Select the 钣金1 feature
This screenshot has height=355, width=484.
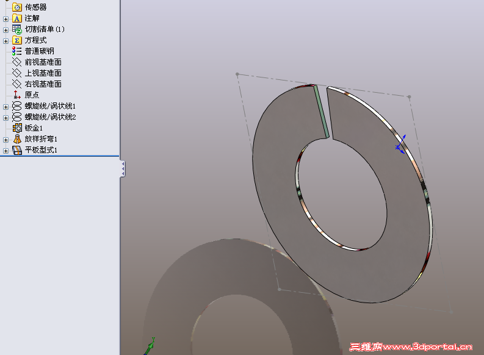pos(34,128)
